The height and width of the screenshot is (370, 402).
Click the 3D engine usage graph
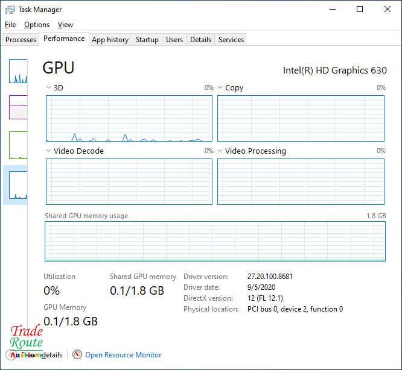pos(129,118)
